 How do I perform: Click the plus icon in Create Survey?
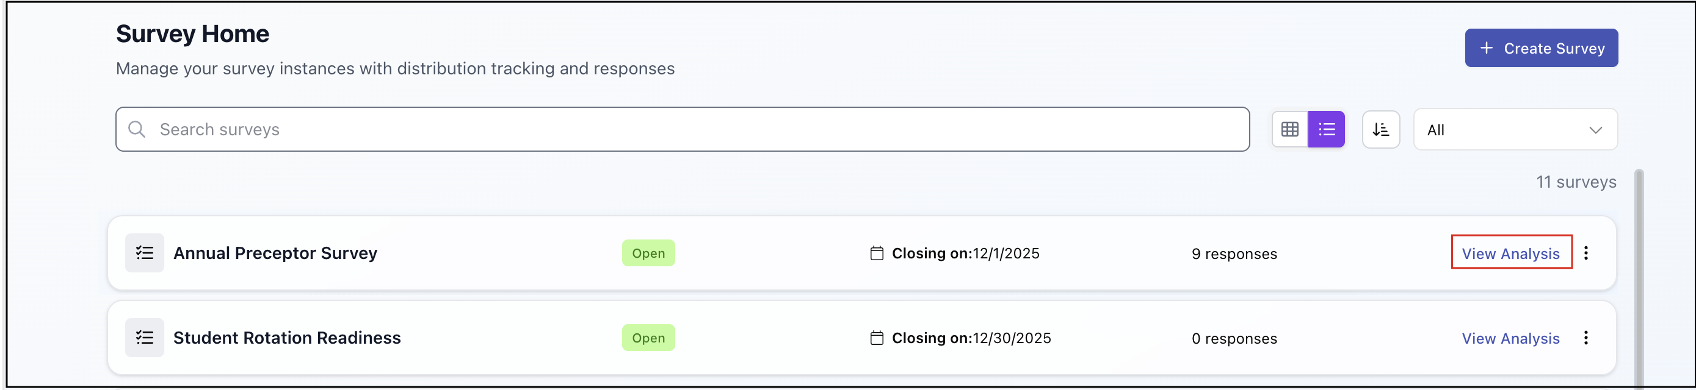1486,48
